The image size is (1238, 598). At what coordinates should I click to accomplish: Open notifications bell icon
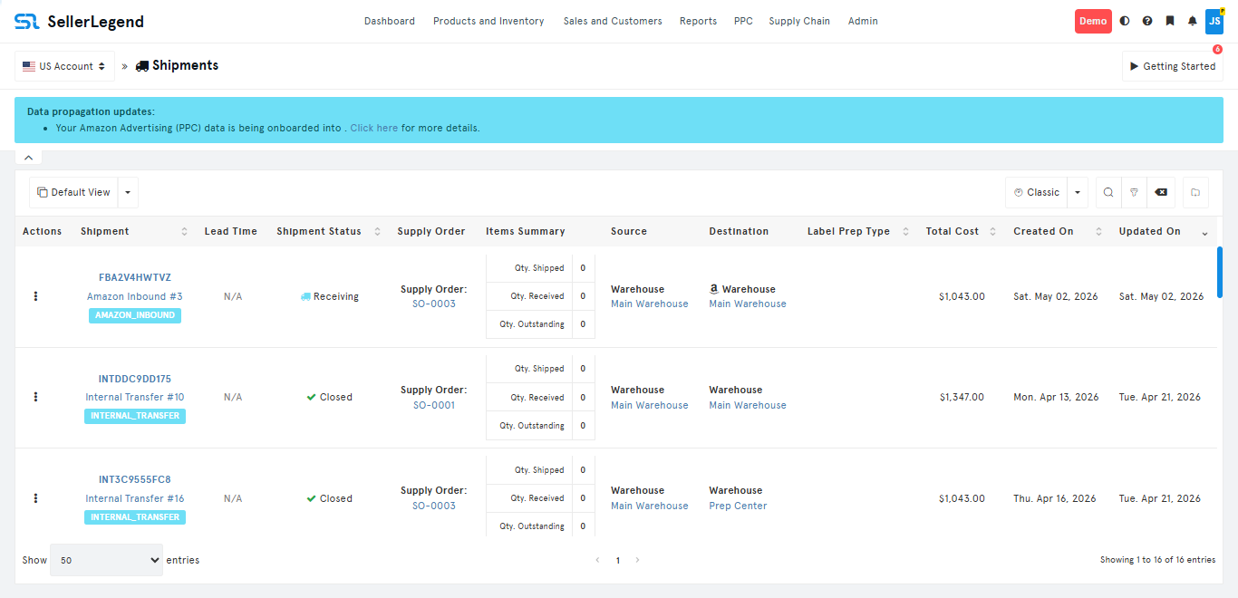coord(1193,21)
